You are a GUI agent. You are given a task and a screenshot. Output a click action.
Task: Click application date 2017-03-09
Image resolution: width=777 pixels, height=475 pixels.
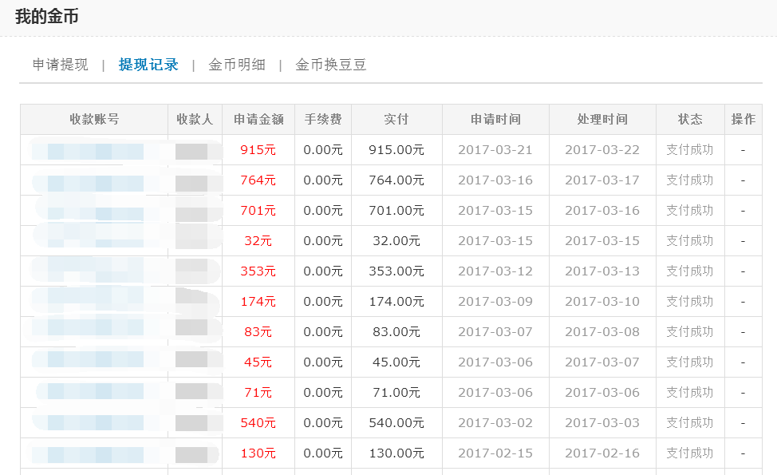495,302
